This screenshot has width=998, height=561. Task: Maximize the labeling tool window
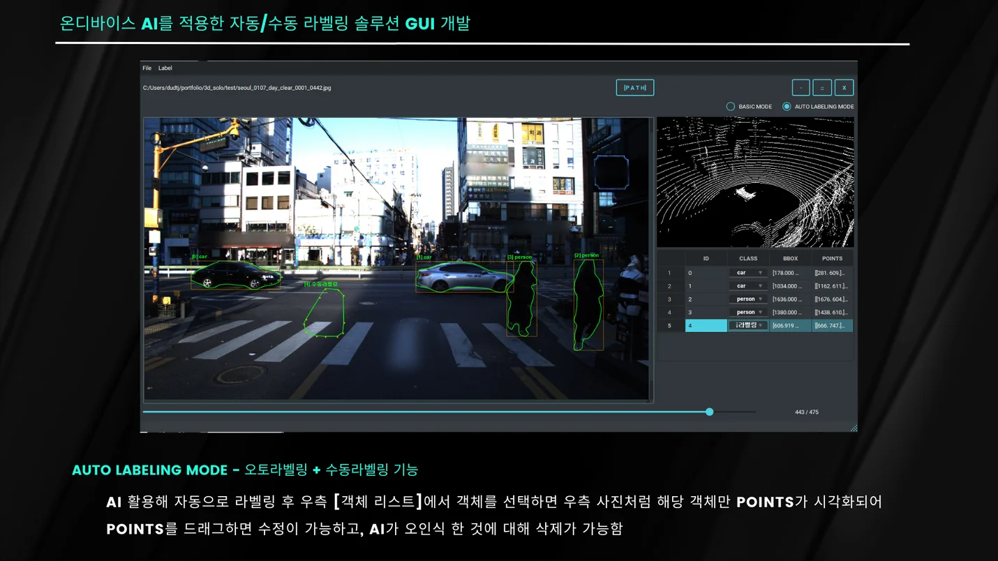(x=822, y=88)
